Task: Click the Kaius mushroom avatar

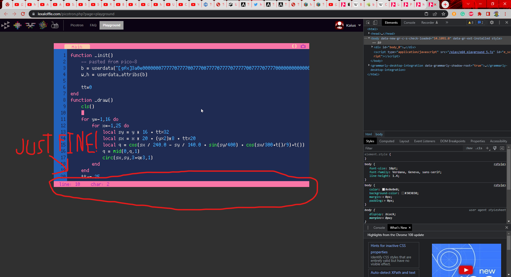Action: coord(339,25)
